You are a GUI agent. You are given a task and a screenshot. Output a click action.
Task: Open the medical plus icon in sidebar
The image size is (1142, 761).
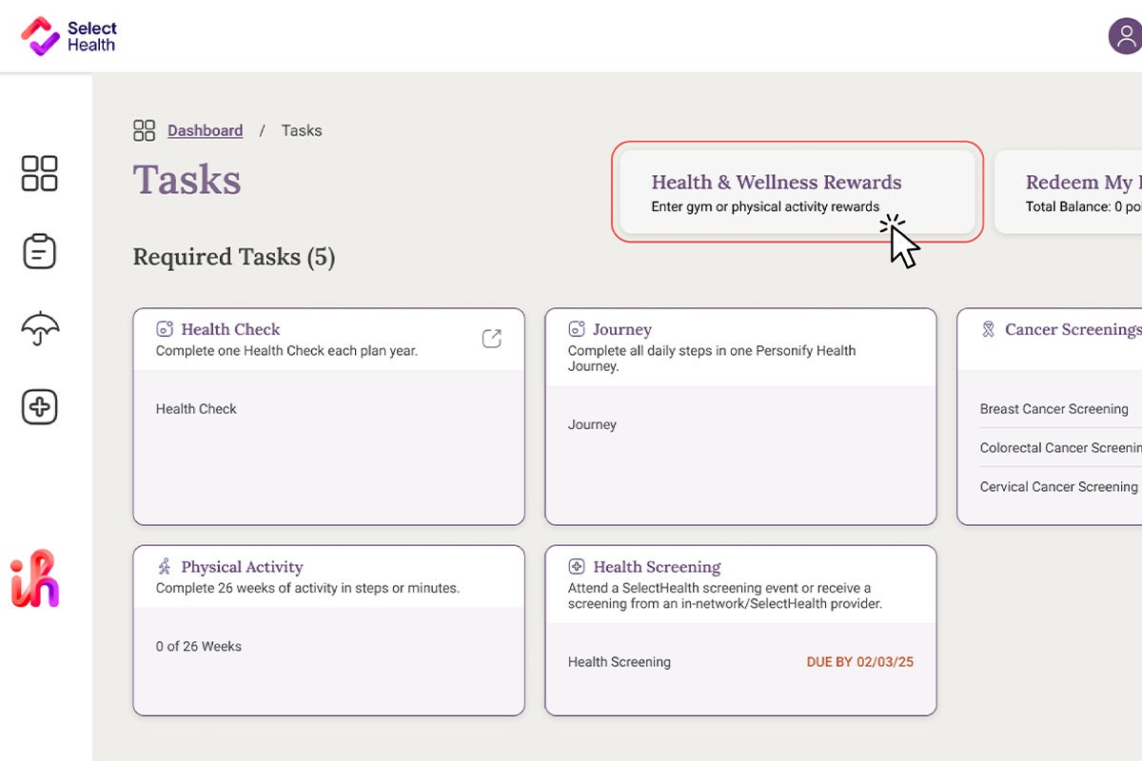tap(40, 407)
